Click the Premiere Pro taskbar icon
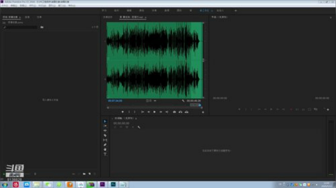The width and height of the screenshot is (336, 188). (x=102, y=185)
